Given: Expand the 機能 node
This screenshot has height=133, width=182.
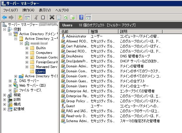Looking at the screenshot, I should (4, 95).
